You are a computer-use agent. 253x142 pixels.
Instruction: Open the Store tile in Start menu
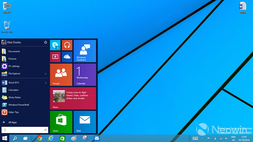(61, 122)
